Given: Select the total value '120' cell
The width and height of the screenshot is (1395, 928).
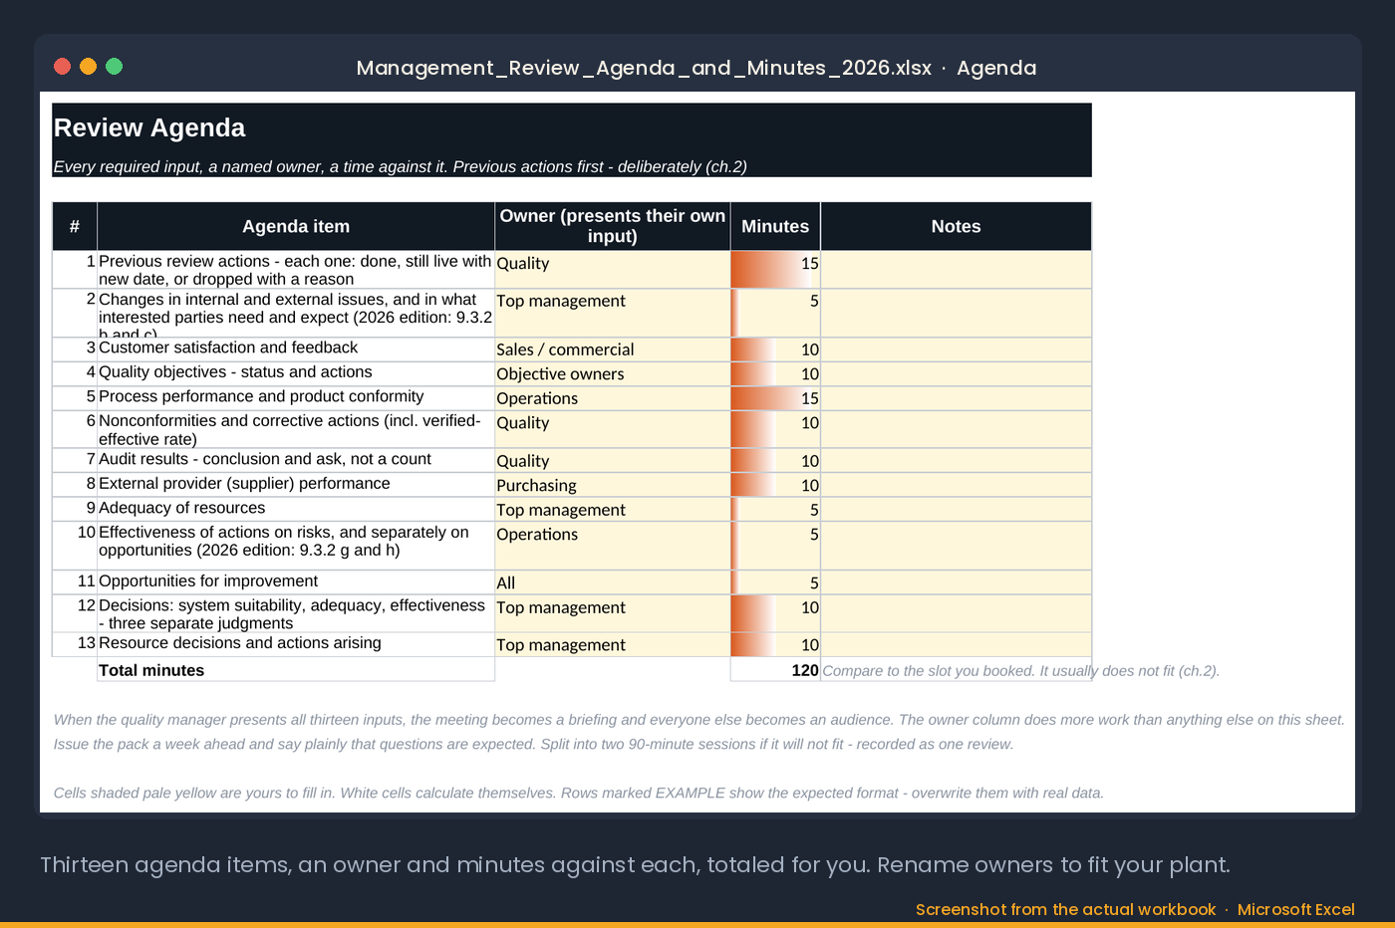Looking at the screenshot, I should pyautogui.click(x=775, y=669).
